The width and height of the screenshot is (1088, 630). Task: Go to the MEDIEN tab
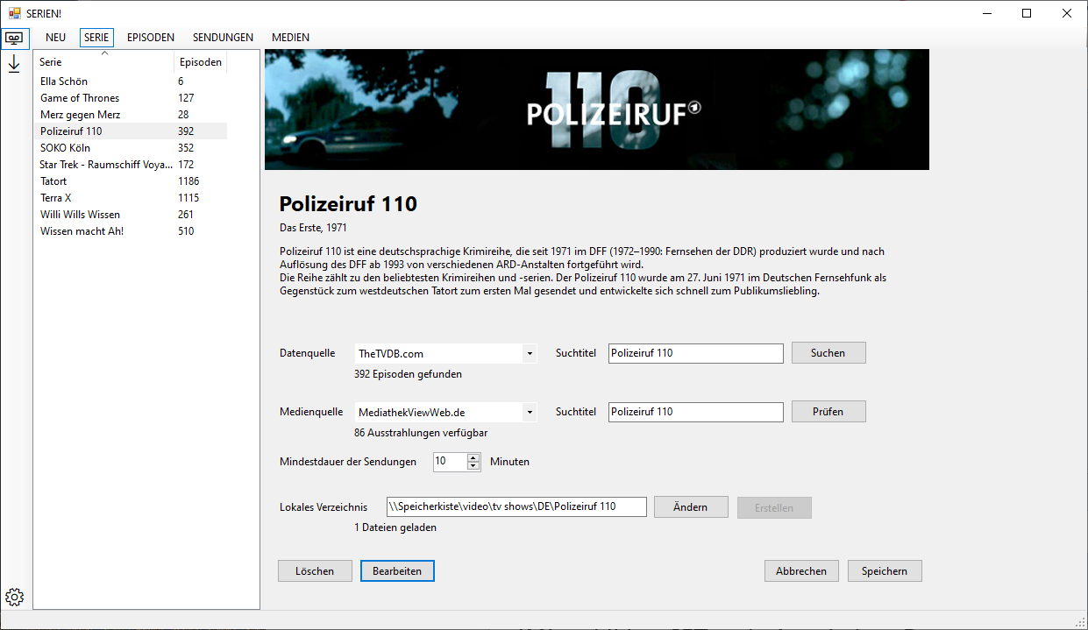point(290,38)
